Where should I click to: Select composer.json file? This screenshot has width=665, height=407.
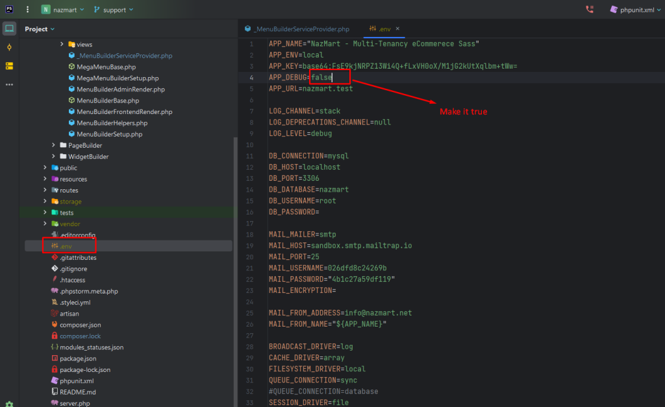[77, 325]
